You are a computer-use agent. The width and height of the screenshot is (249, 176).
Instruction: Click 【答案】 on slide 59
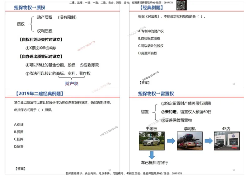(20, 169)
